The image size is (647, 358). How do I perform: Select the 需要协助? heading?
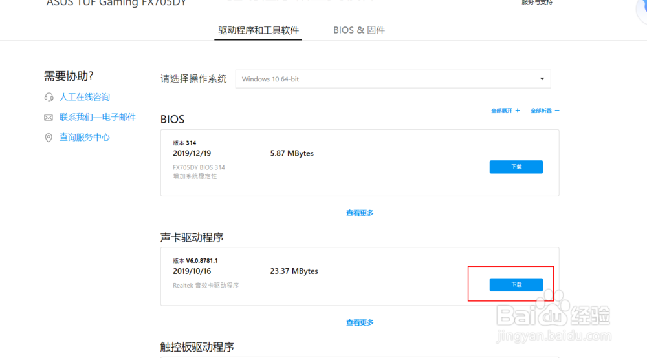pyautogui.click(x=69, y=76)
